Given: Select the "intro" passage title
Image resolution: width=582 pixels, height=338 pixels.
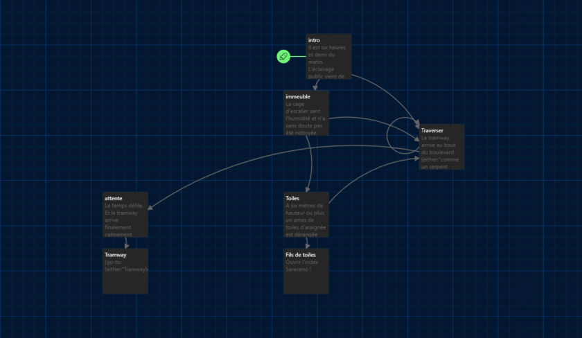Looking at the screenshot, I should [x=315, y=40].
